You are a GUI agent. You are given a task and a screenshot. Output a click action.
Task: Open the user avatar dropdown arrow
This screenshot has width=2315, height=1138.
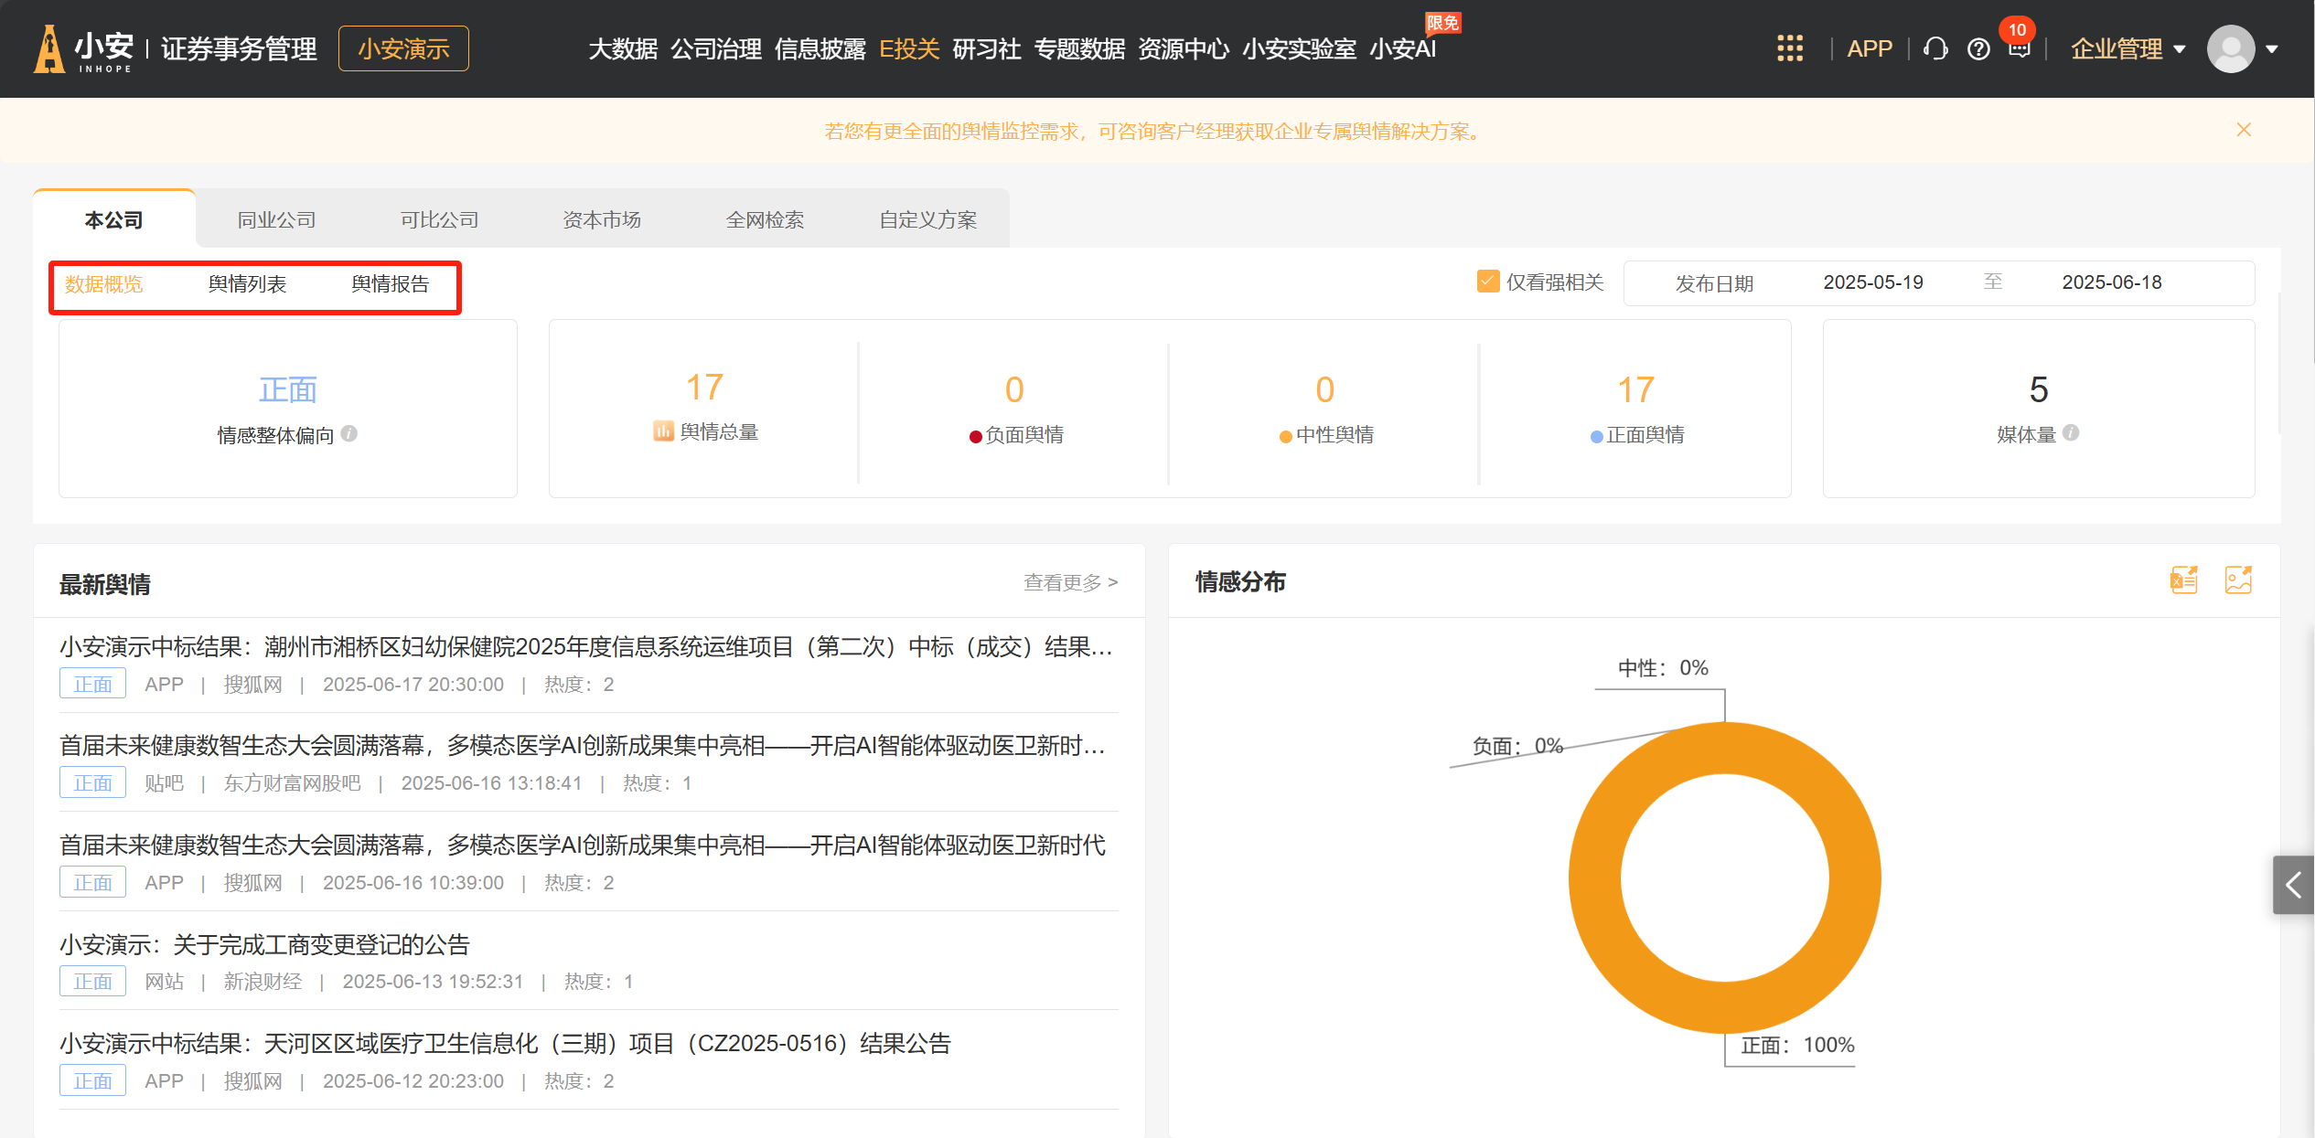click(x=2272, y=49)
